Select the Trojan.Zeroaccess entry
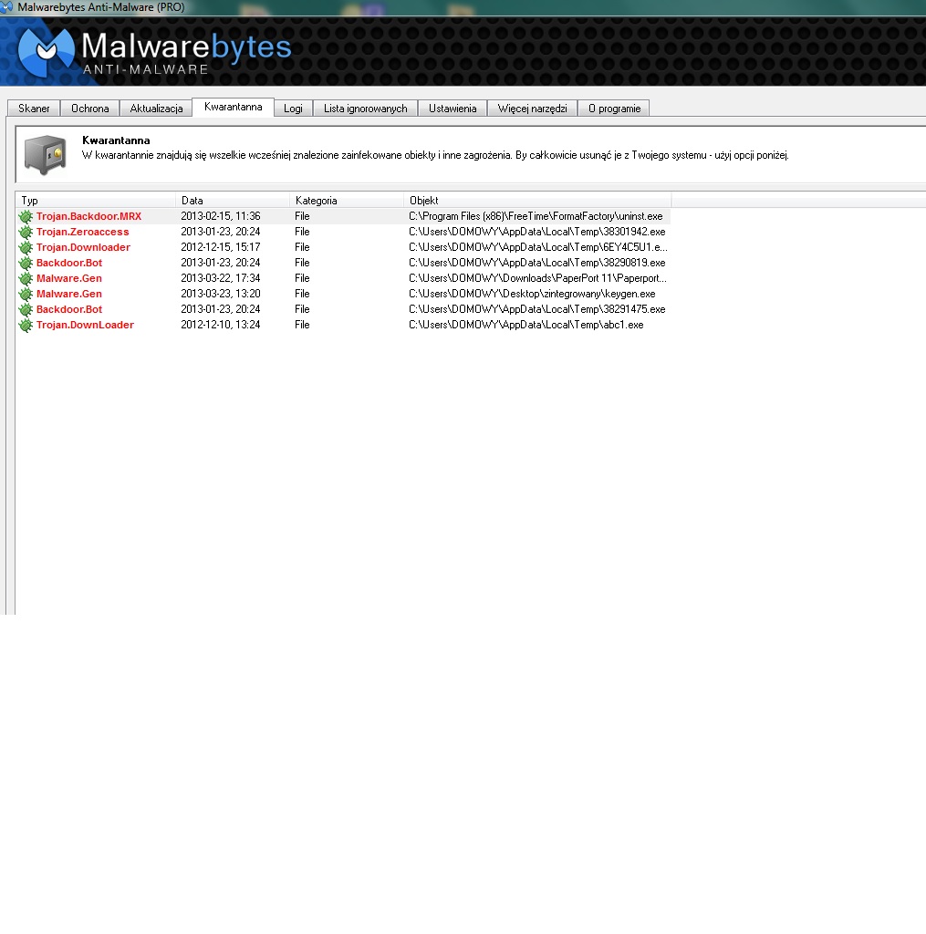Screen dimensions: 926x934 pos(82,232)
